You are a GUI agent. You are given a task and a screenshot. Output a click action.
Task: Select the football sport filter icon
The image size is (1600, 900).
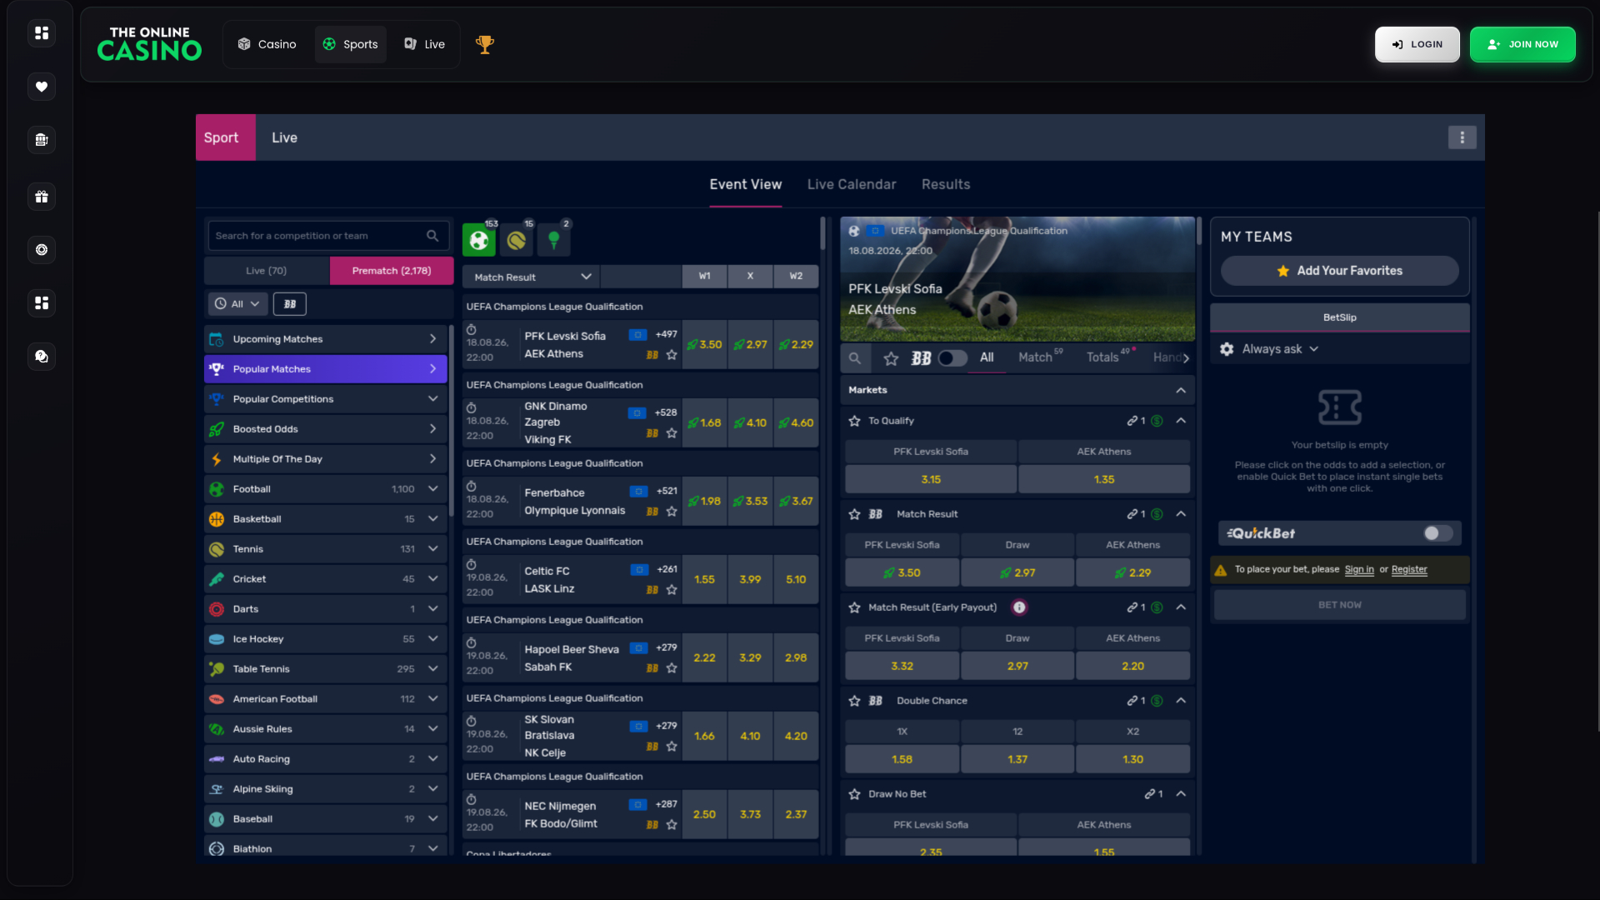coord(479,240)
